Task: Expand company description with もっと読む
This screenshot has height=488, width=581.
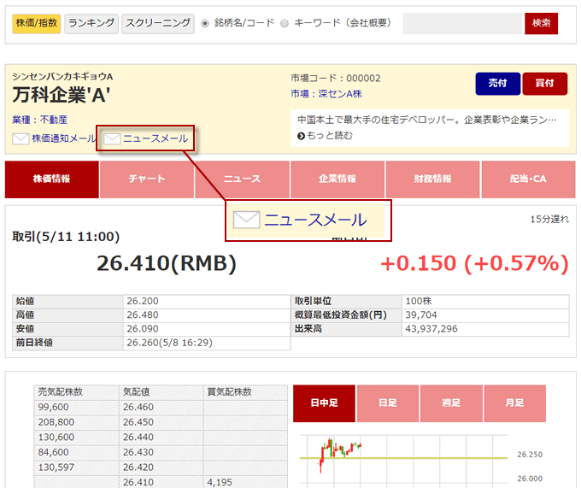Action: (x=330, y=136)
